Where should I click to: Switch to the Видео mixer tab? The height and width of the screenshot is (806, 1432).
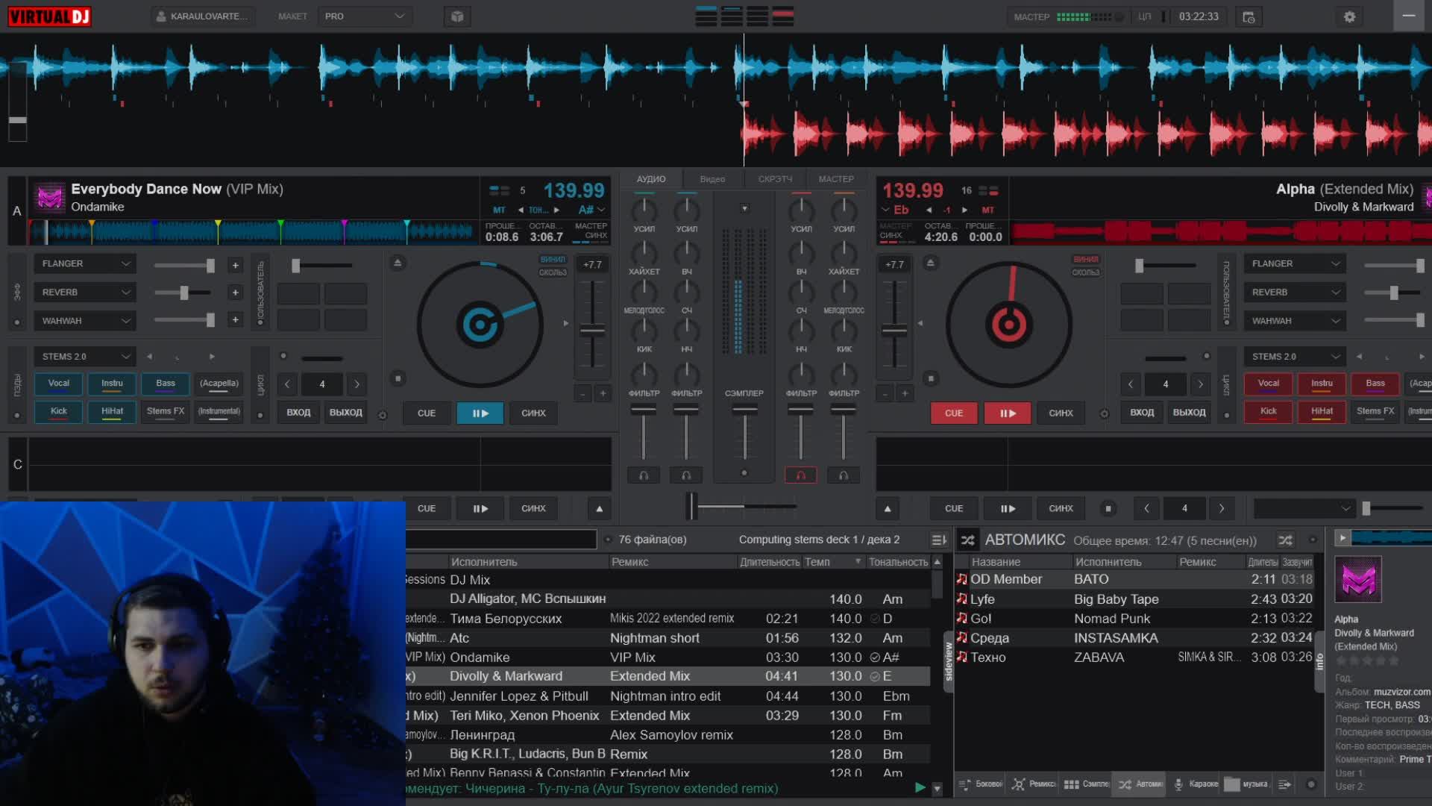712,179
